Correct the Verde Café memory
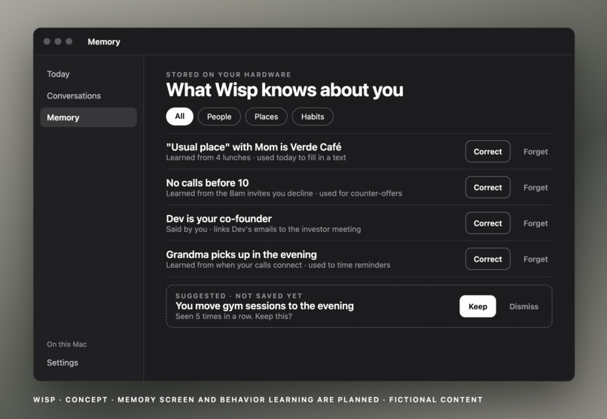This screenshot has width=607, height=419. tap(487, 151)
